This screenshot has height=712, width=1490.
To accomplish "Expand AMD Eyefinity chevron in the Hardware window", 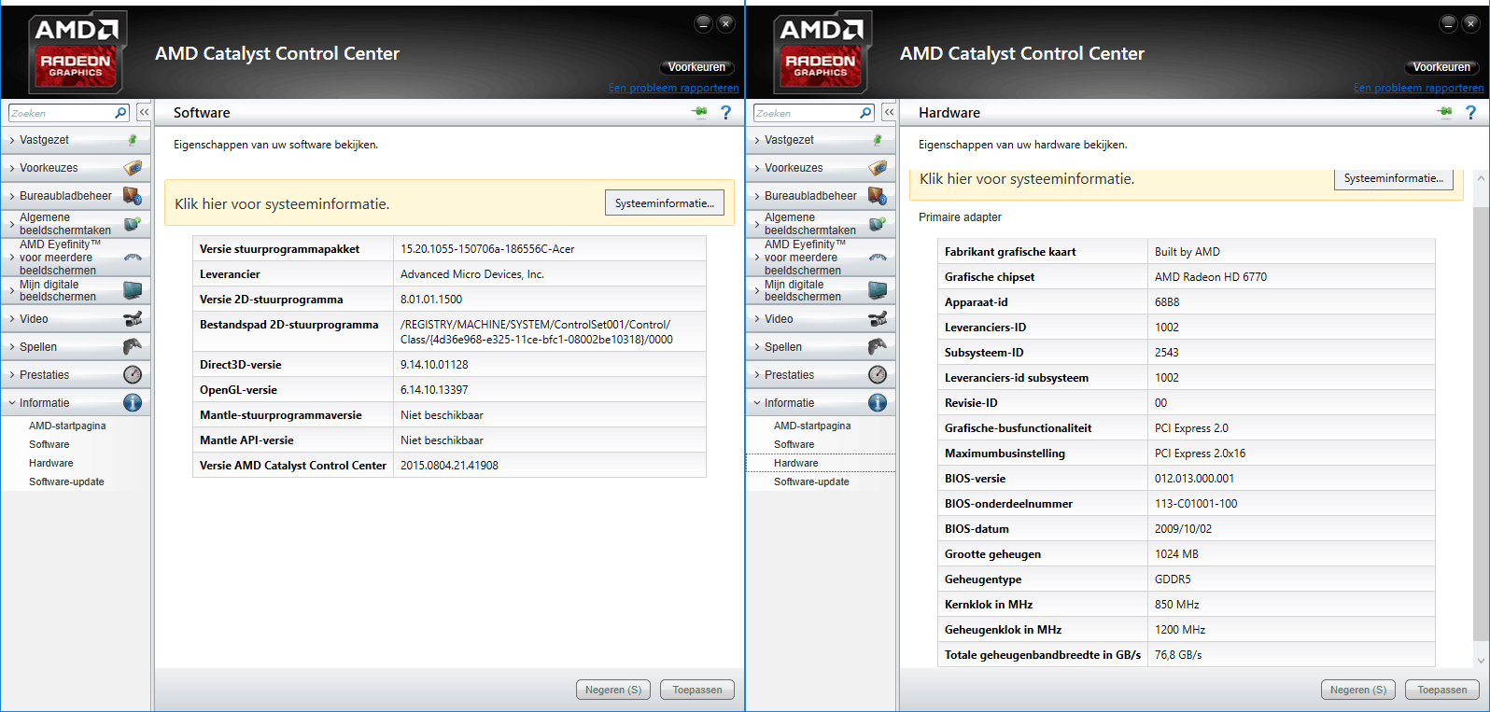I will (x=756, y=258).
